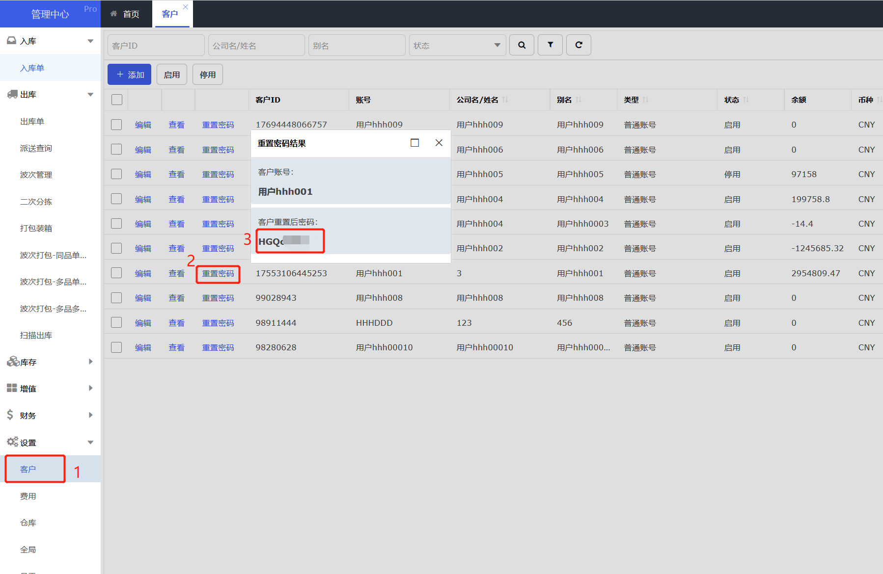Open 费用 in the sidebar
This screenshot has width=883, height=574.
click(28, 496)
